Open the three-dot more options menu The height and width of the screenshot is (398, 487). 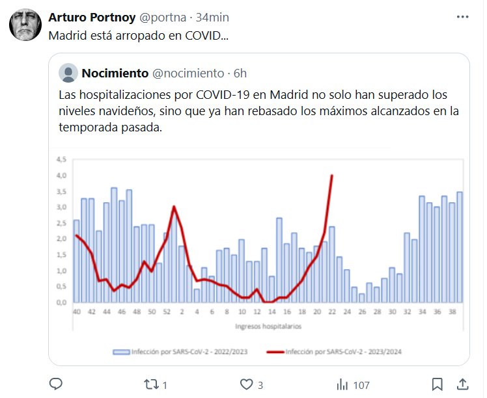463,17
